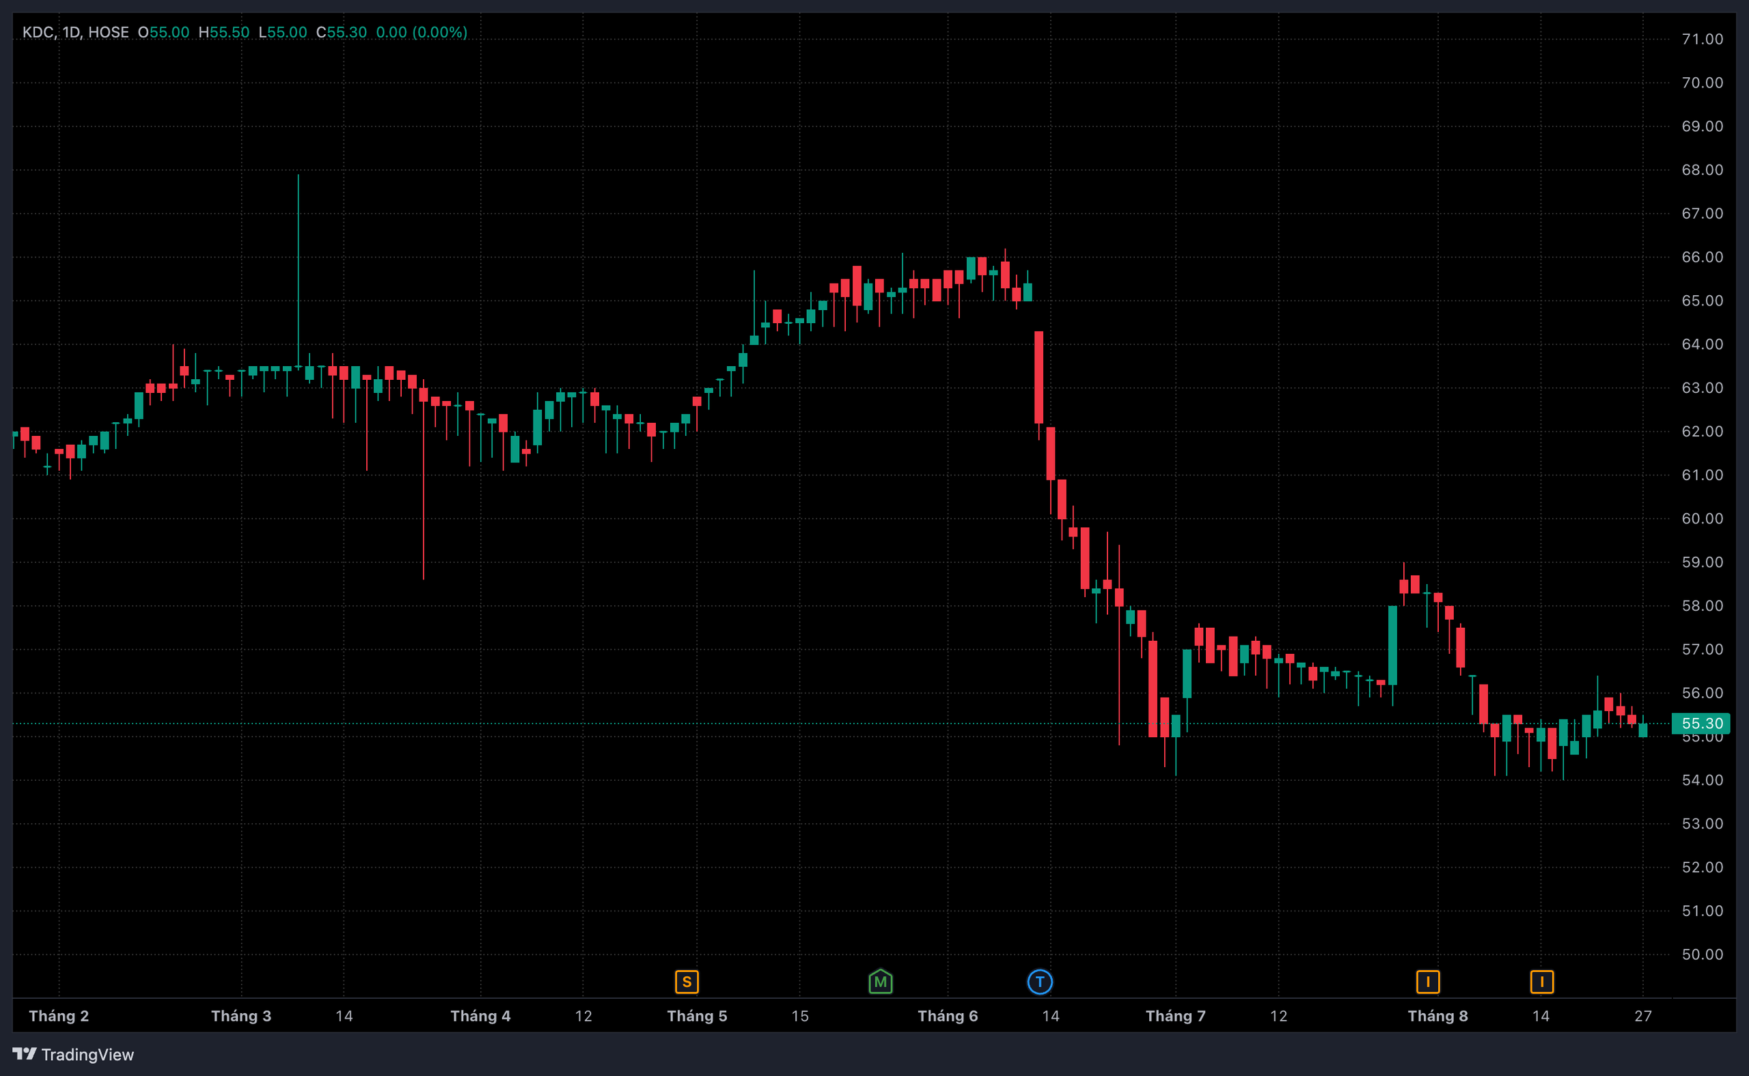
Task: Click the low value L55.00
Action: [282, 32]
